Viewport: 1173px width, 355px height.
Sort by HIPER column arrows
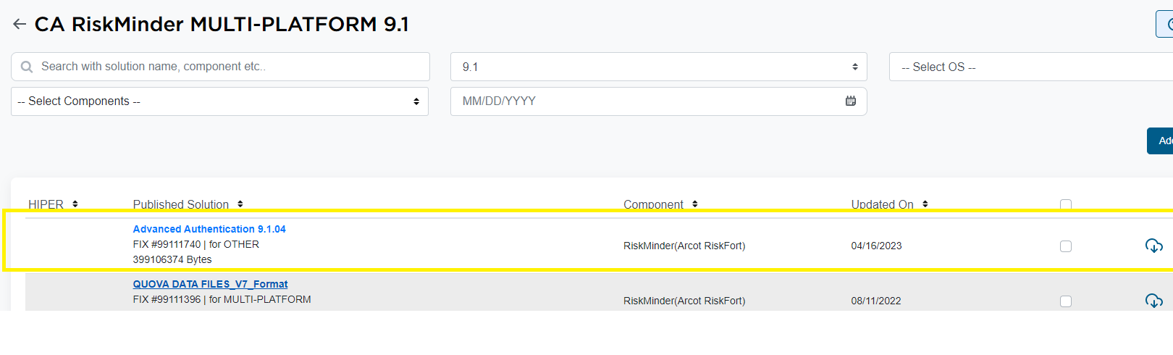(75, 204)
